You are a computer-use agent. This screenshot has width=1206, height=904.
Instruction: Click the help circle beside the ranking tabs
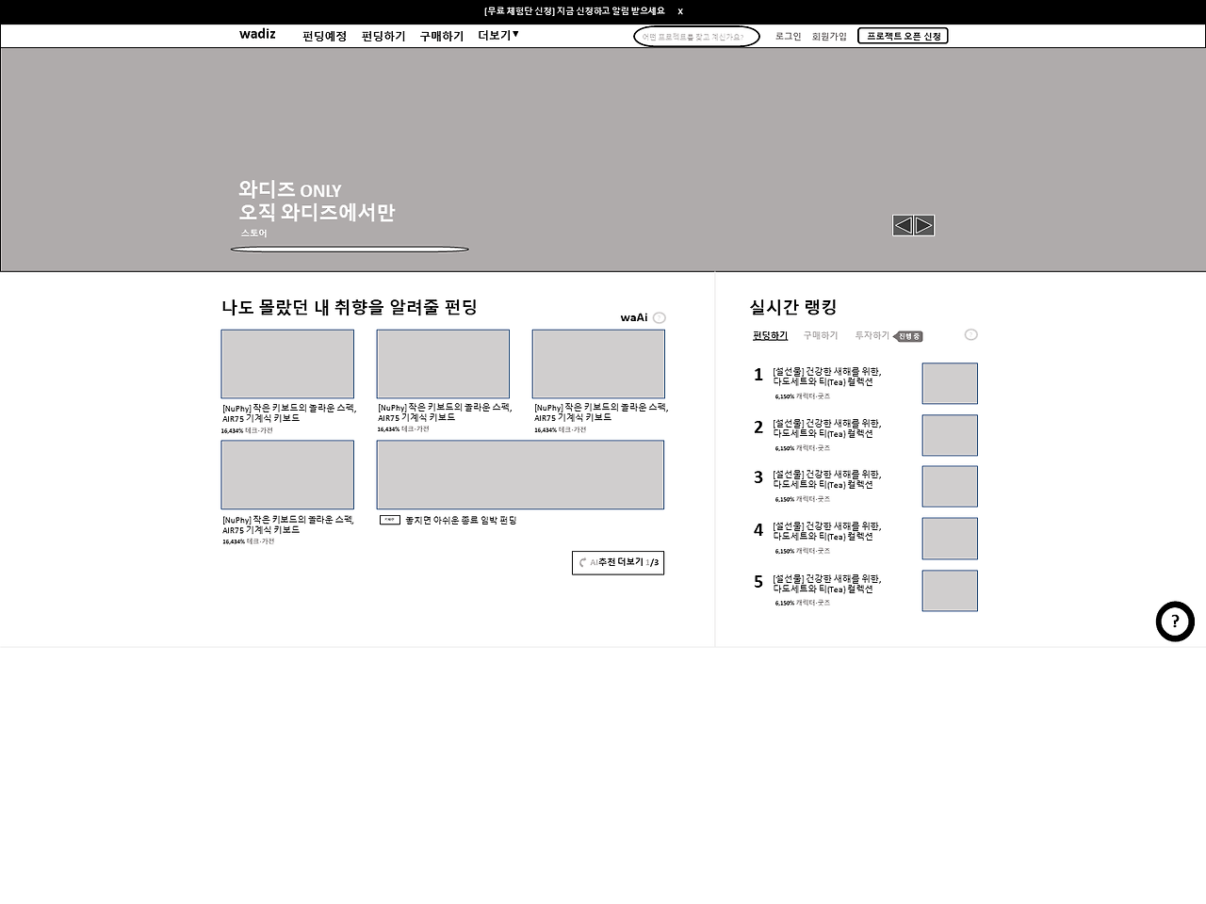[971, 334]
